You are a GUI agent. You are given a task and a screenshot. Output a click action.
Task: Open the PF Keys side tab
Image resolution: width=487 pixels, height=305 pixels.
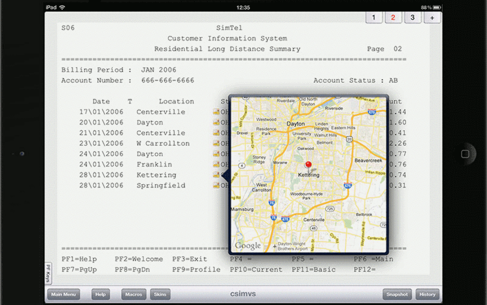[48, 273]
